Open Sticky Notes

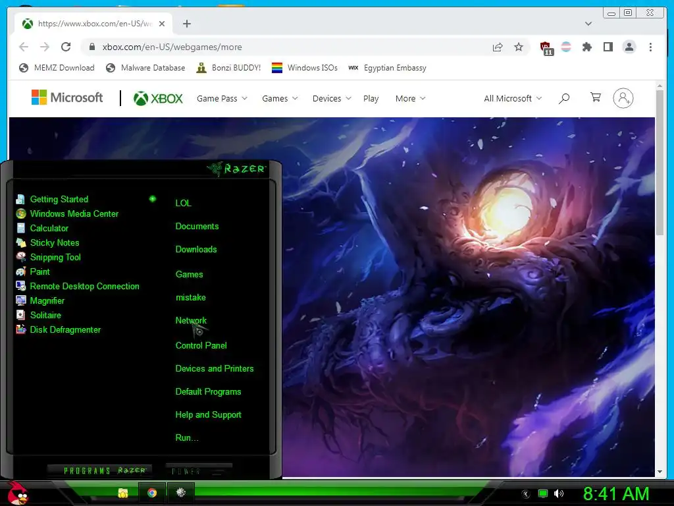click(47, 242)
